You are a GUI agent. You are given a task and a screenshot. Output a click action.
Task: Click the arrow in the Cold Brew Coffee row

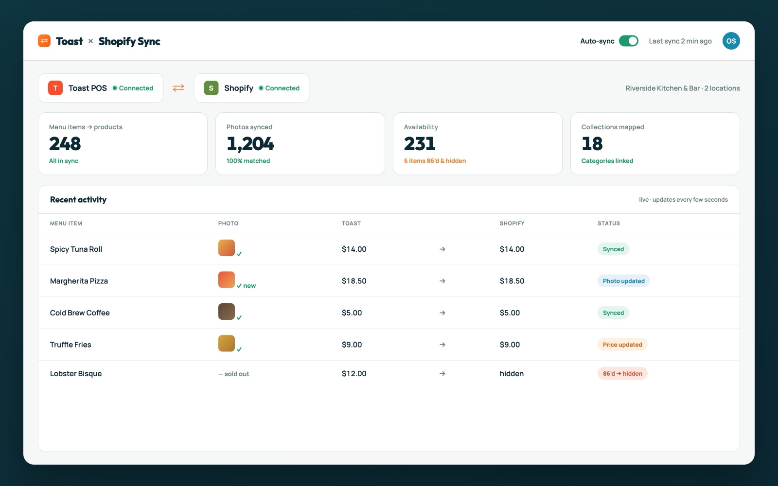(442, 312)
